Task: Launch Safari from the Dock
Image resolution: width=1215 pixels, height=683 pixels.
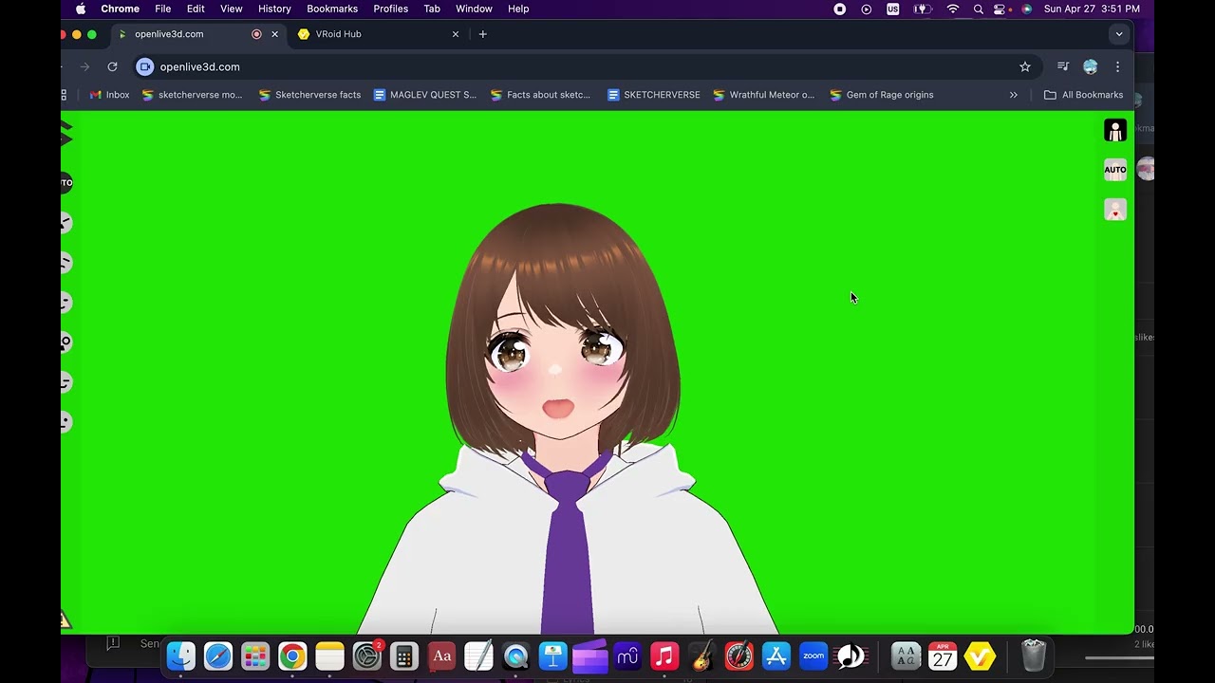Action: click(x=218, y=656)
